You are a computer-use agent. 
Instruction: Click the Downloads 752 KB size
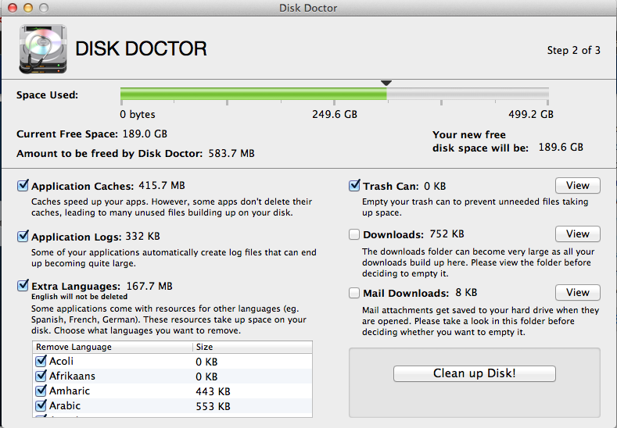[x=447, y=234]
